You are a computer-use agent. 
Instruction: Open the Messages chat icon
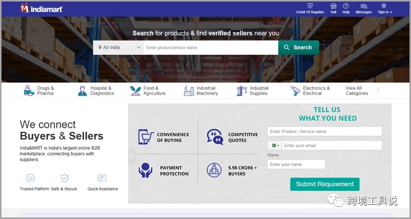[x=363, y=6]
